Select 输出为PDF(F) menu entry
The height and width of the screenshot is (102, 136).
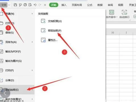17,52
